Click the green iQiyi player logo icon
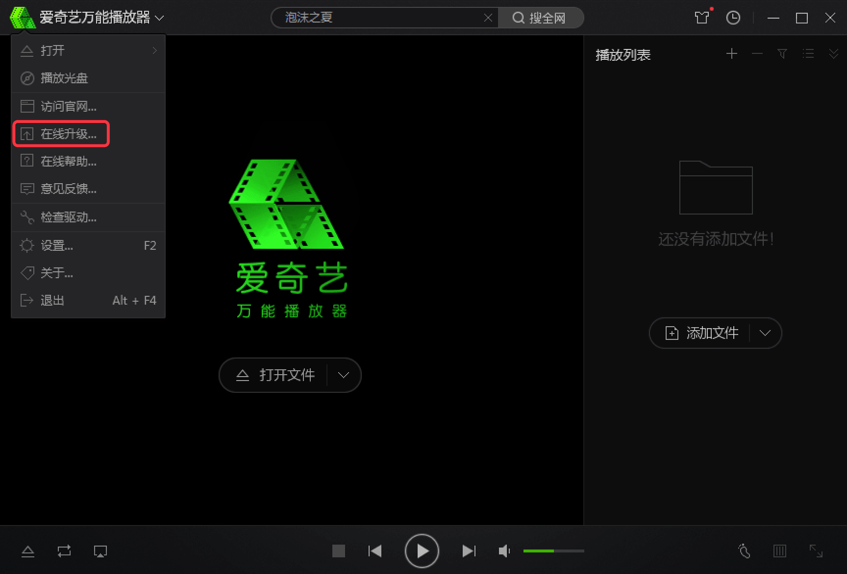The image size is (847, 574). coord(23,18)
